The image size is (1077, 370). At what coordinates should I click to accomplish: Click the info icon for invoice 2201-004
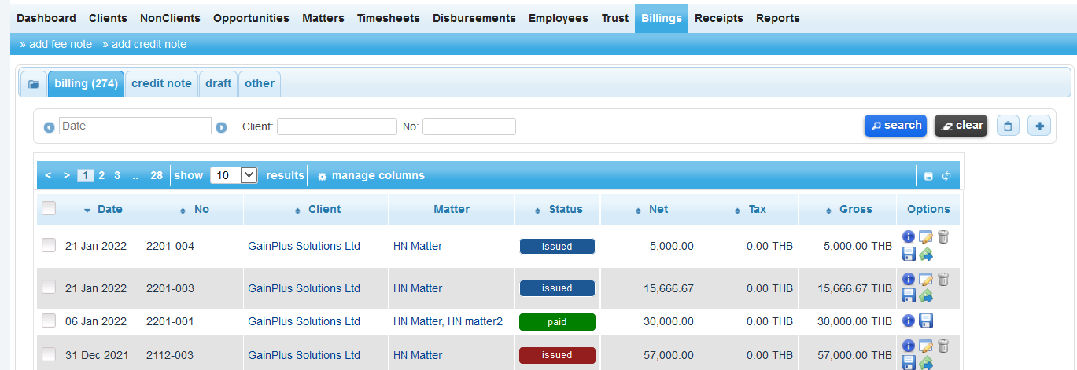tap(909, 237)
